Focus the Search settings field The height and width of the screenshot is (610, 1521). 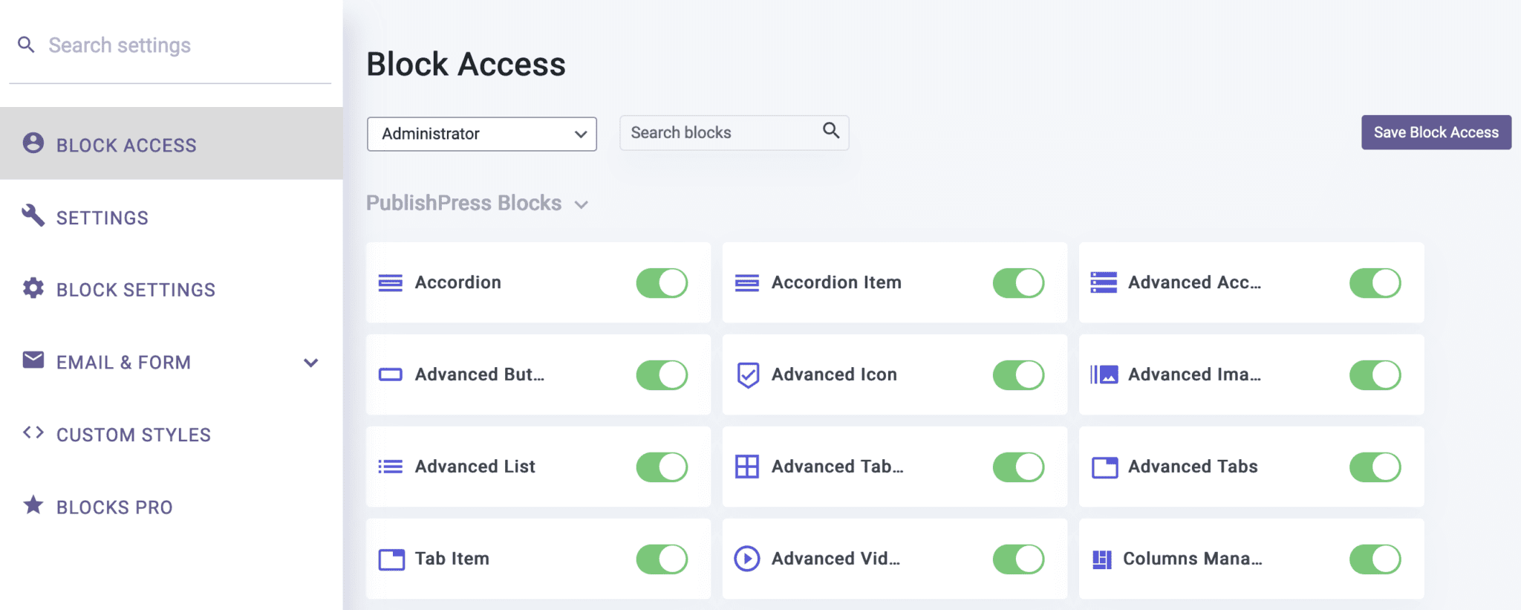[170, 45]
